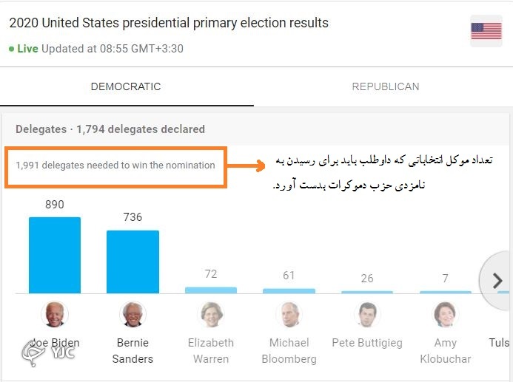Click the Amy Klobuchar name label
This screenshot has width=513, height=382.
pyautogui.click(x=446, y=351)
